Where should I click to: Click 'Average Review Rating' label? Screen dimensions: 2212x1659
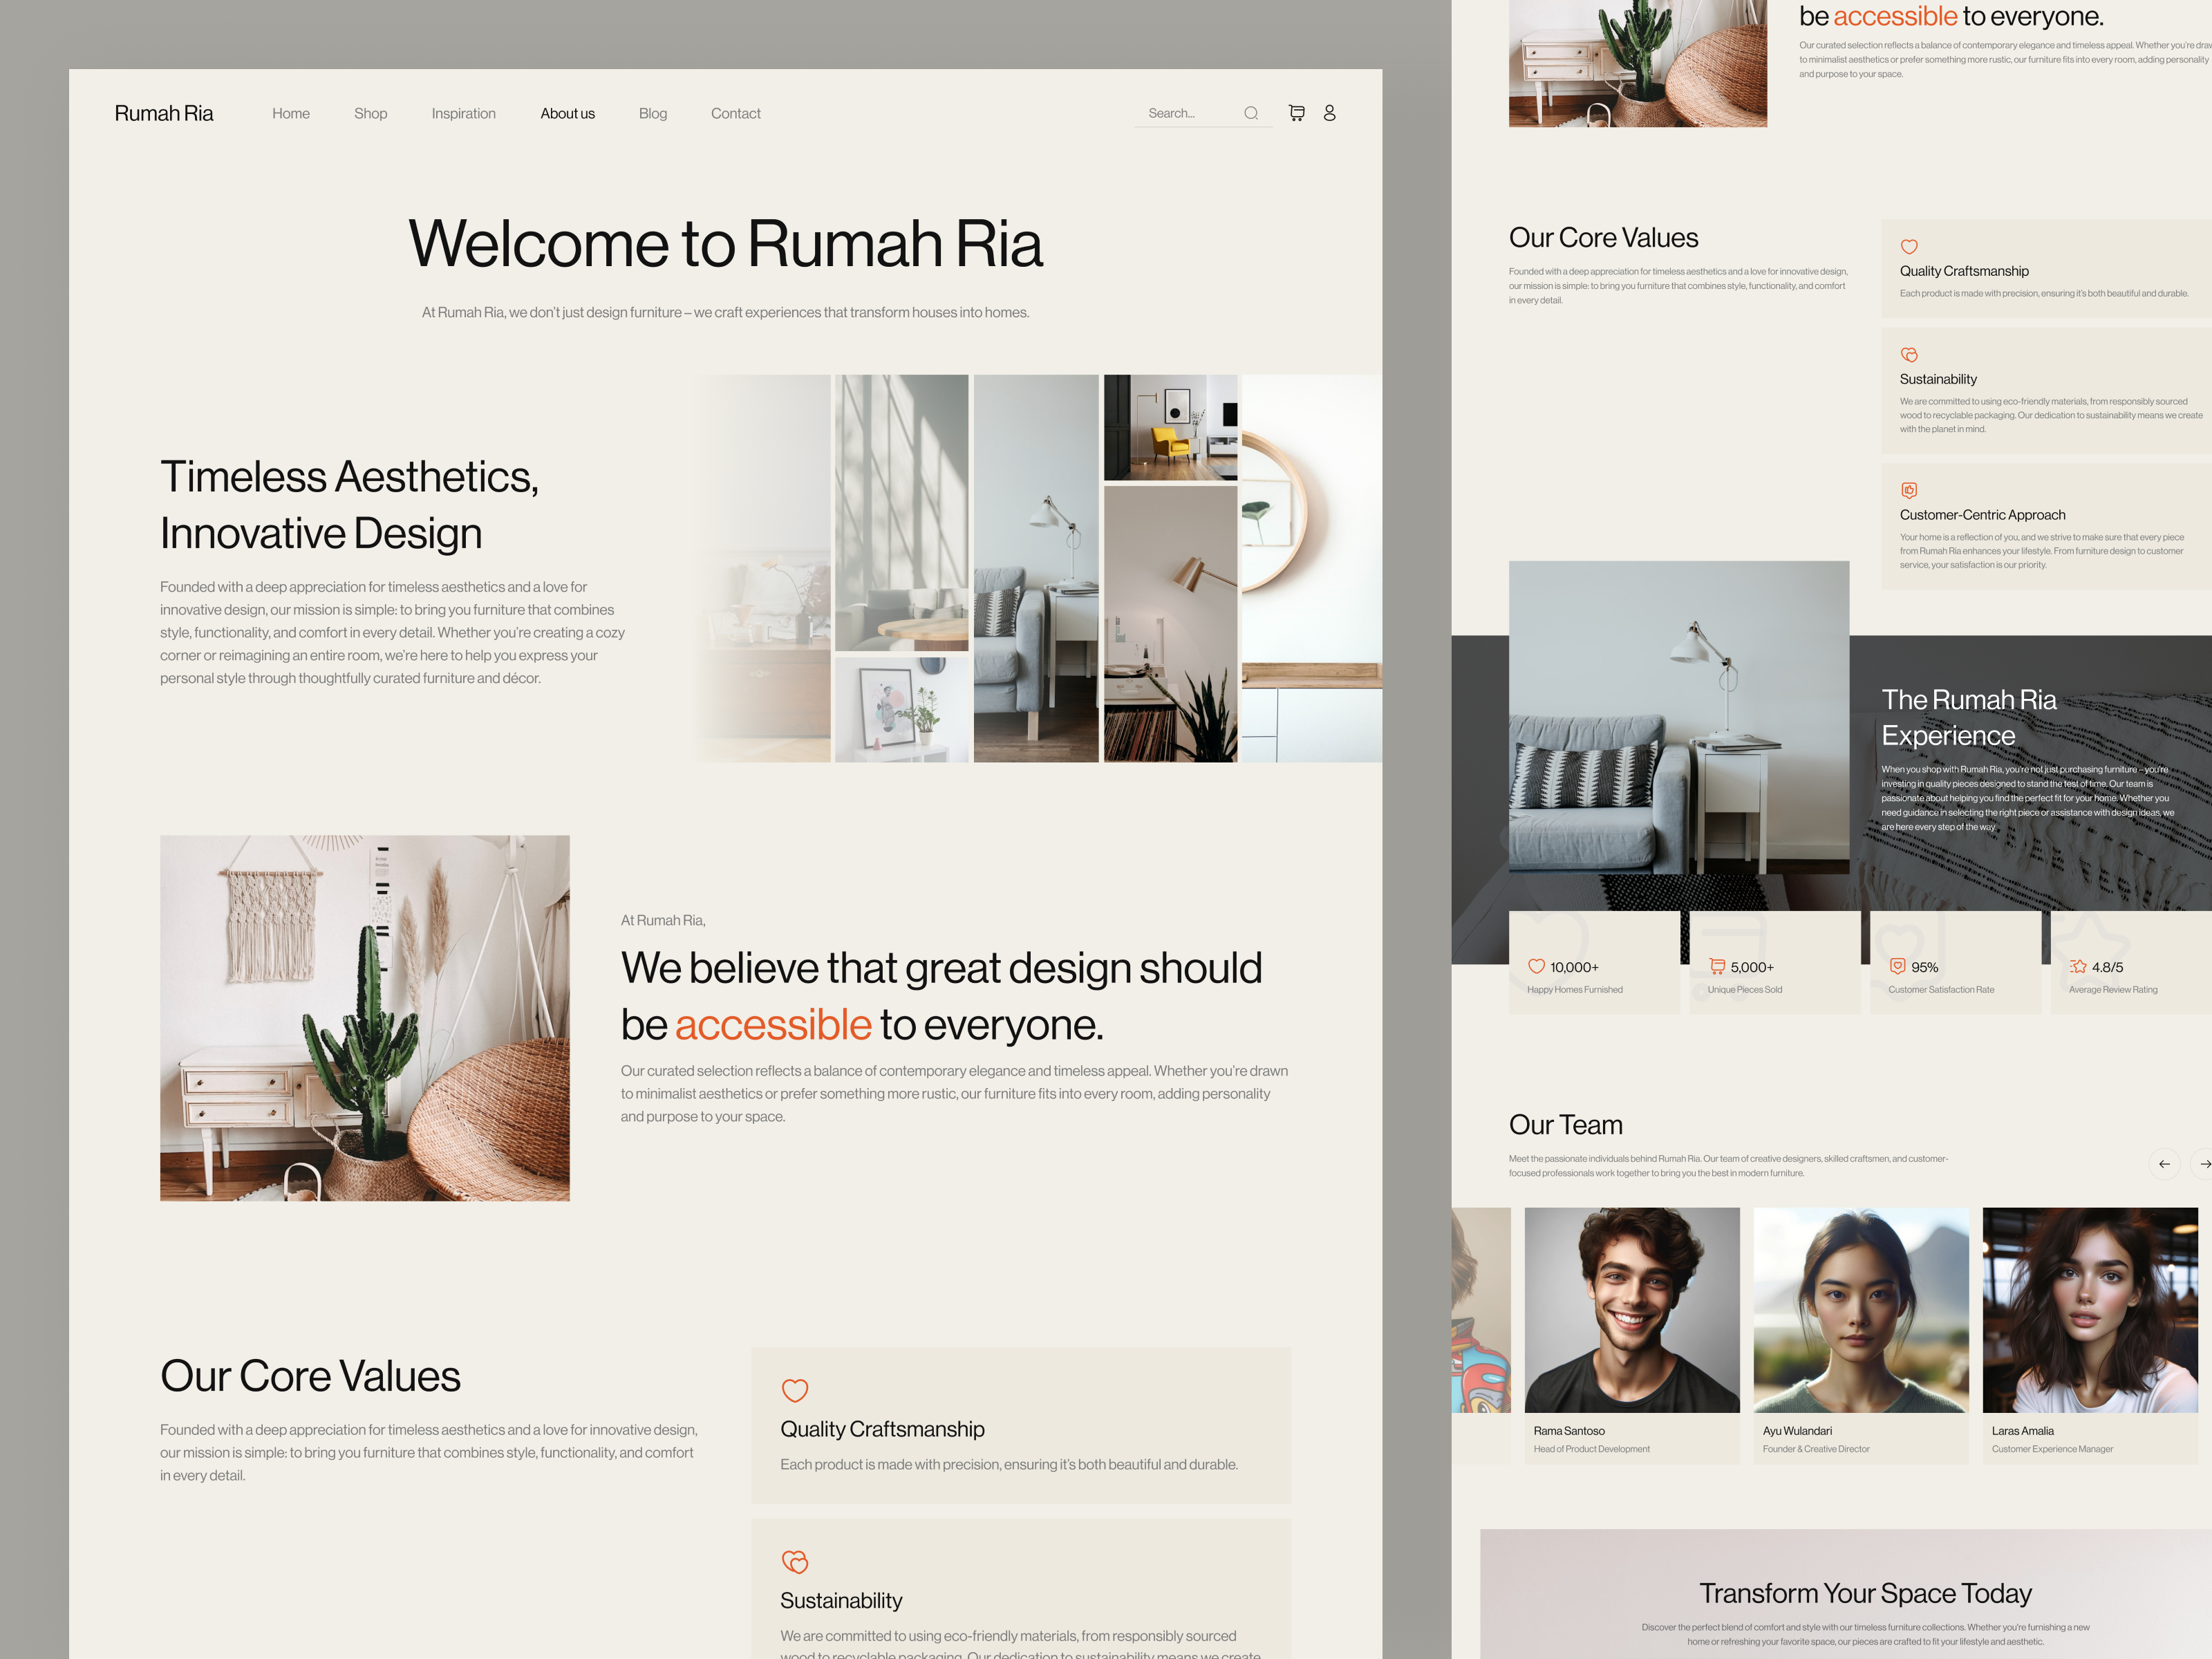[2113, 990]
